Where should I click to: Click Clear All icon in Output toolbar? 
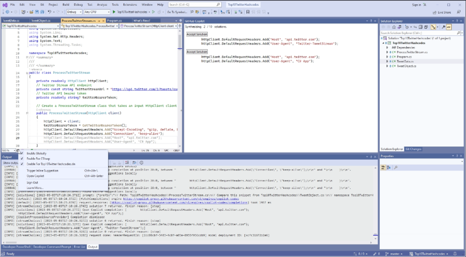click(127, 163)
